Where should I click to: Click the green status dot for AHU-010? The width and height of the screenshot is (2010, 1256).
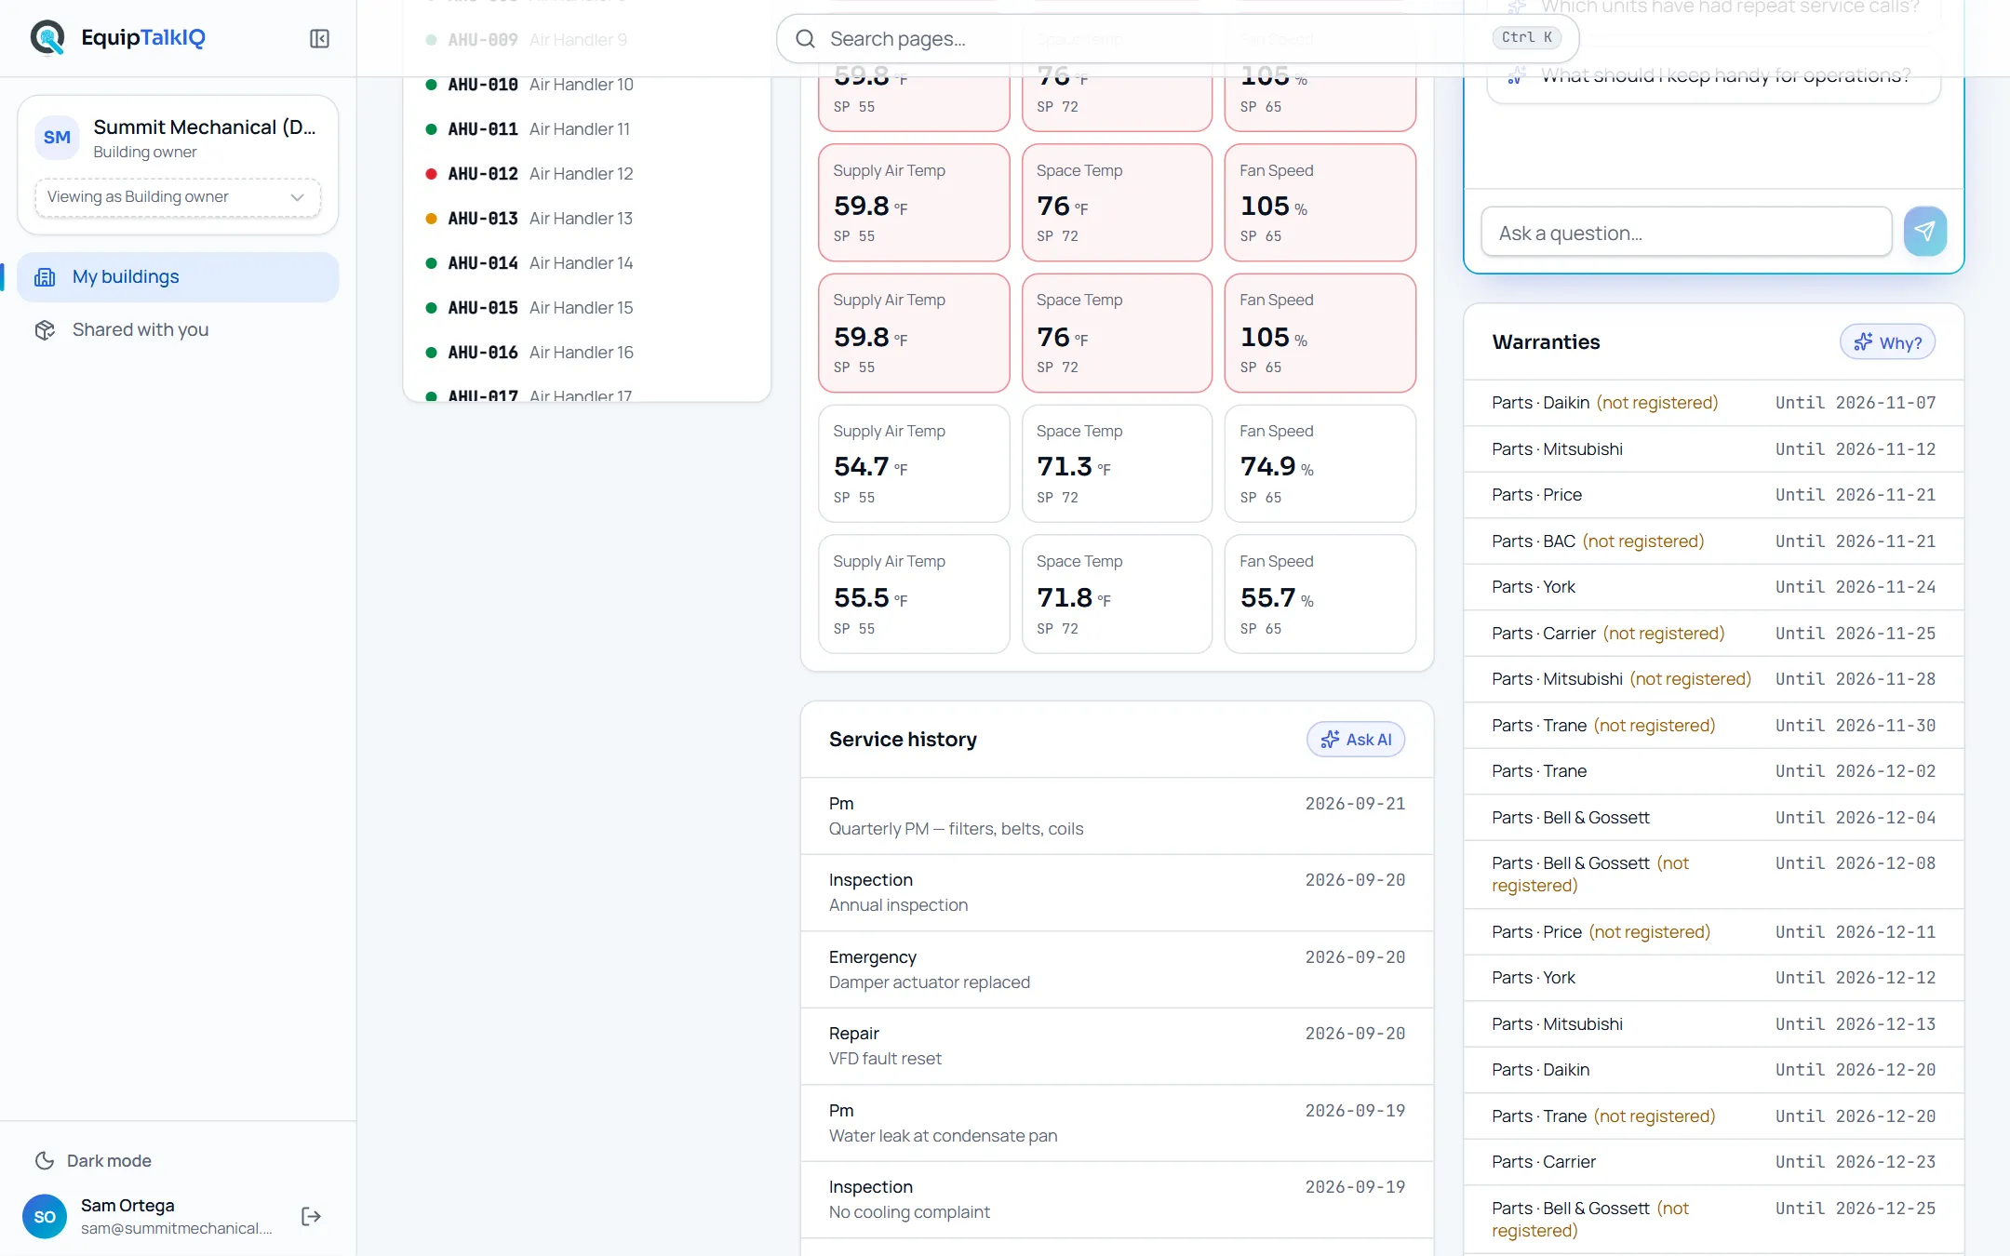point(431,85)
